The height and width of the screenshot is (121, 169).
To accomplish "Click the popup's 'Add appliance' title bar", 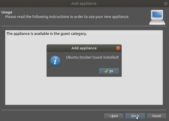I will (x=84, y=48).
